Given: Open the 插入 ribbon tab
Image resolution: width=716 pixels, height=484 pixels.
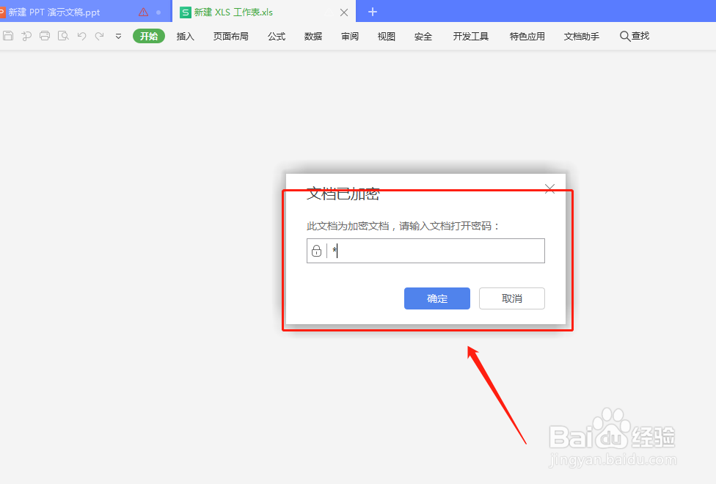Looking at the screenshot, I should click(x=186, y=36).
